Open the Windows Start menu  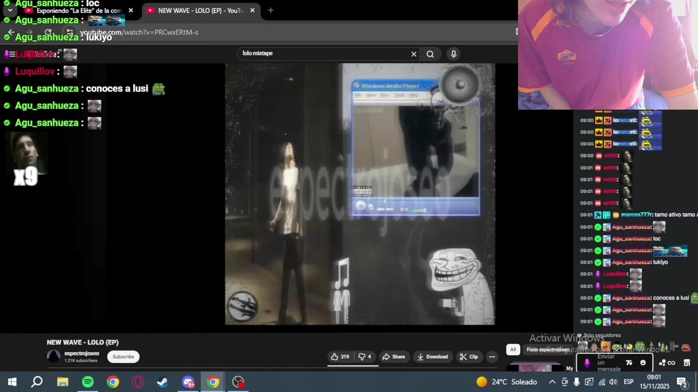tap(12, 382)
